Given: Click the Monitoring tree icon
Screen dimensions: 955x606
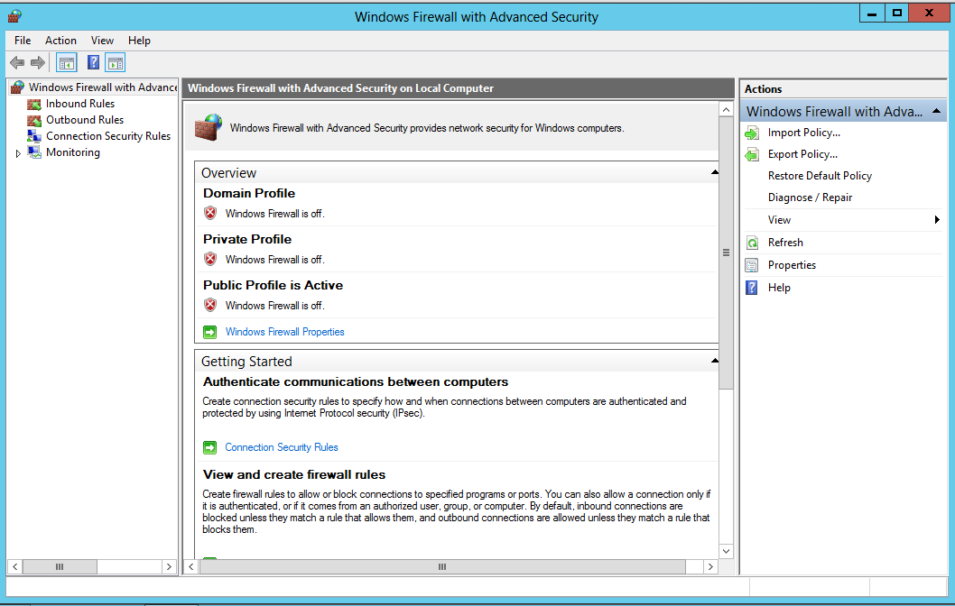Looking at the screenshot, I should pyautogui.click(x=34, y=152).
